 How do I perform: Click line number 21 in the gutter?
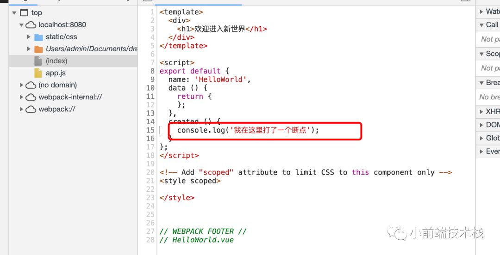[150, 181]
